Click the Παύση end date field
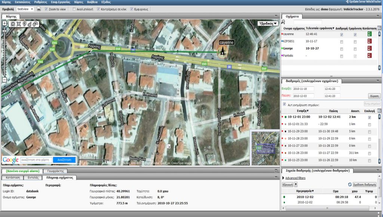This screenshot has height=217, width=383. (303, 96)
